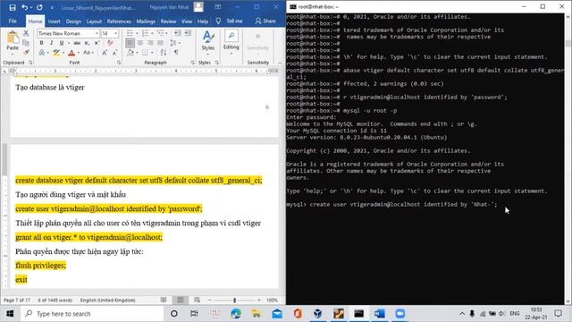The width and height of the screenshot is (572, 322).
Task: Sort the selected paragraphs
Action: pyautogui.click(x=164, y=53)
